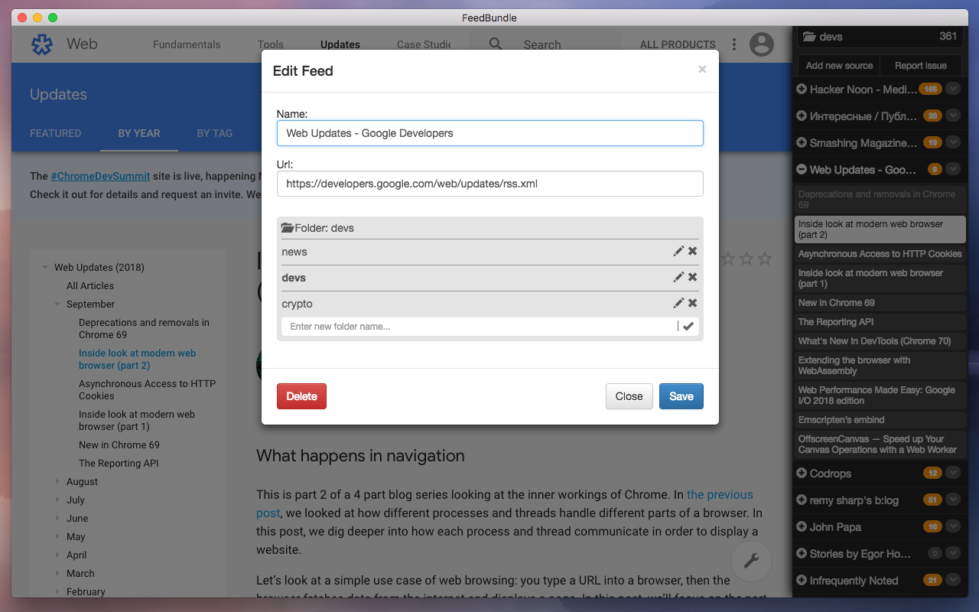The height and width of the screenshot is (612, 979).
Task: Click Report issue button
Action: [921, 66]
